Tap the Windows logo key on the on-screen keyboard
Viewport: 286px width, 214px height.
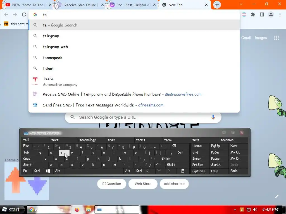(x=48, y=171)
